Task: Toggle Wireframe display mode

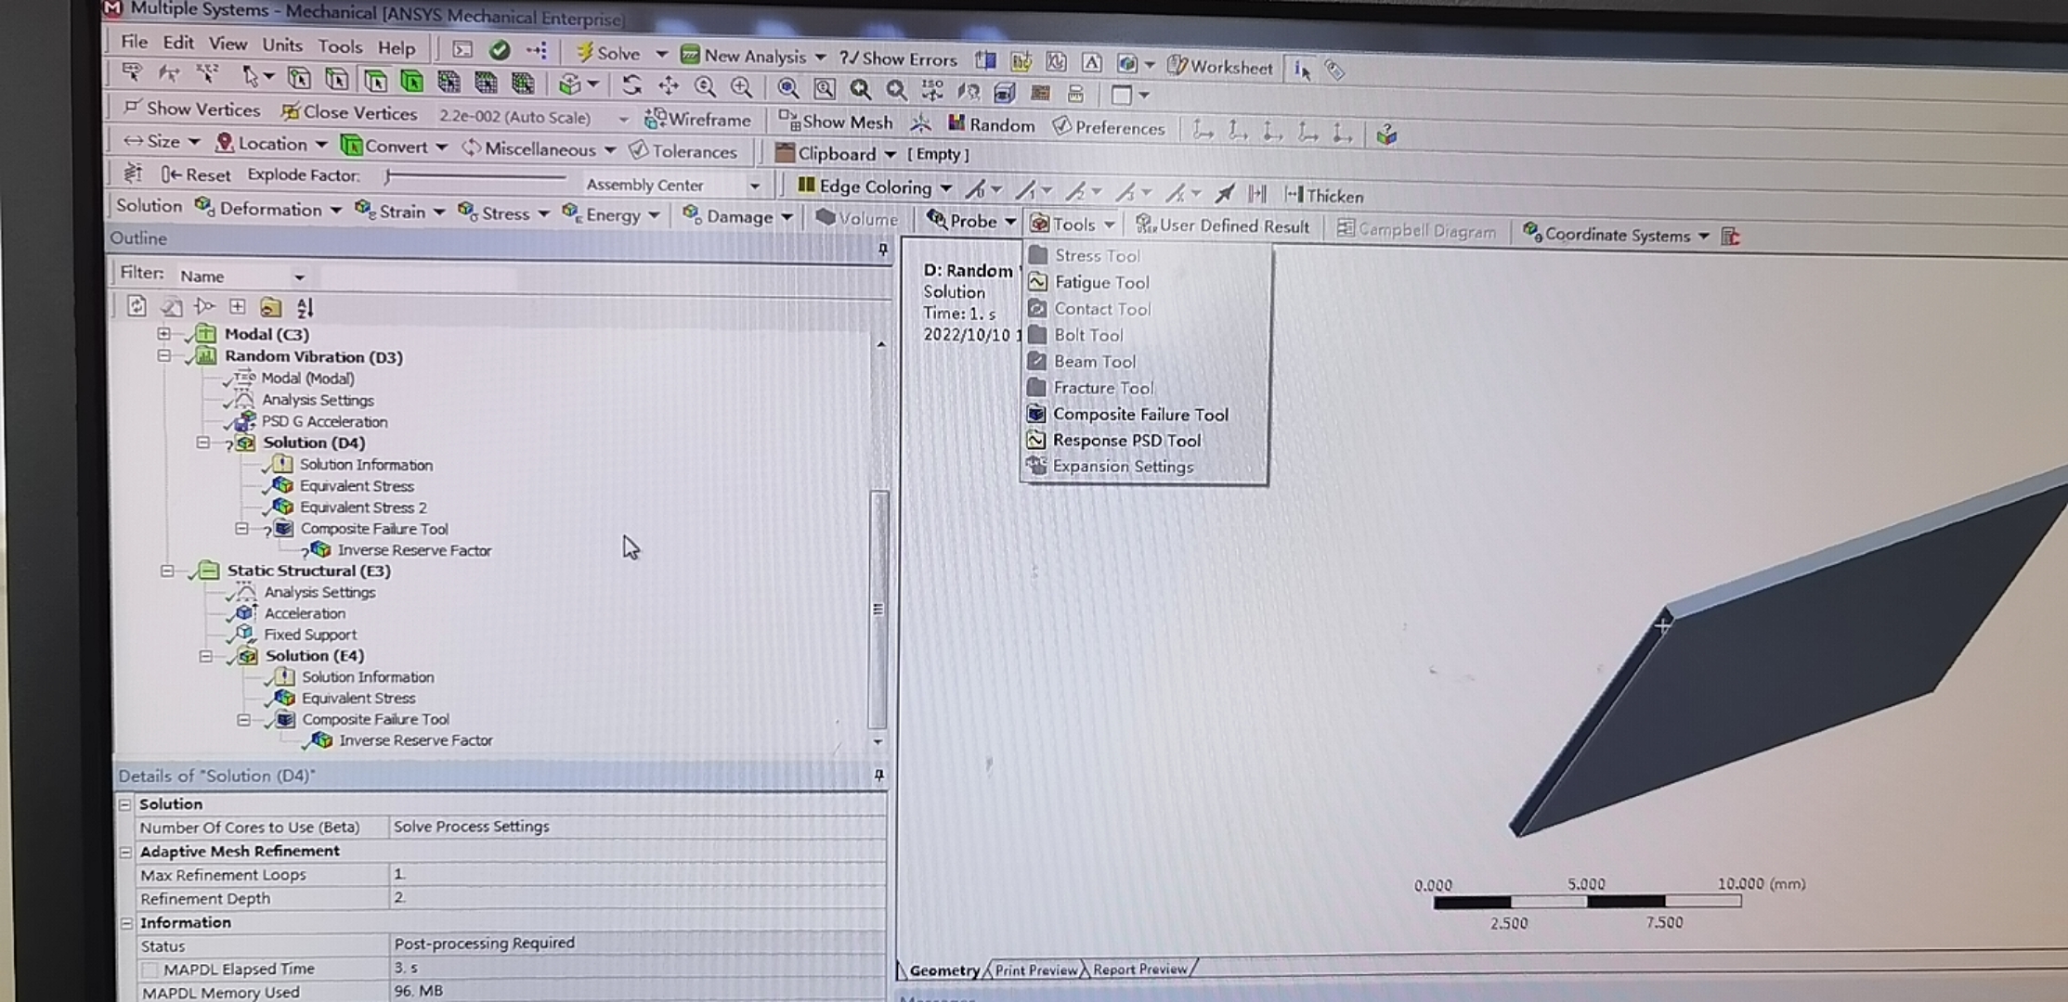Action: (x=698, y=120)
